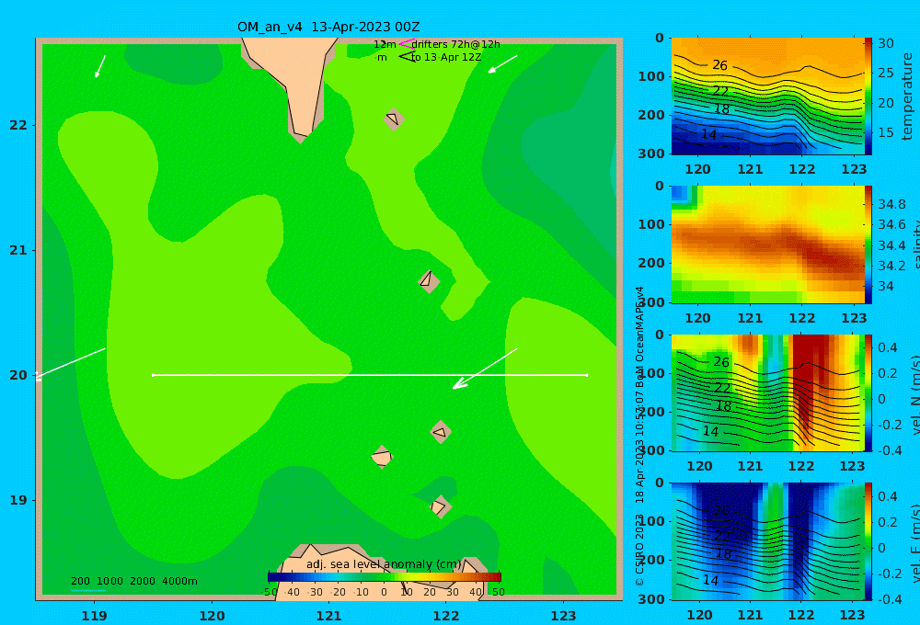Open the northward velocity section panel
The height and width of the screenshot is (625, 920).
tap(767, 392)
